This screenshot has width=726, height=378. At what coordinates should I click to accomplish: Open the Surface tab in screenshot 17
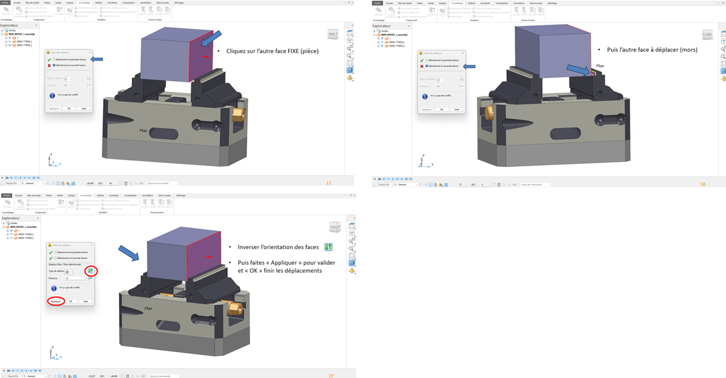point(69,3)
